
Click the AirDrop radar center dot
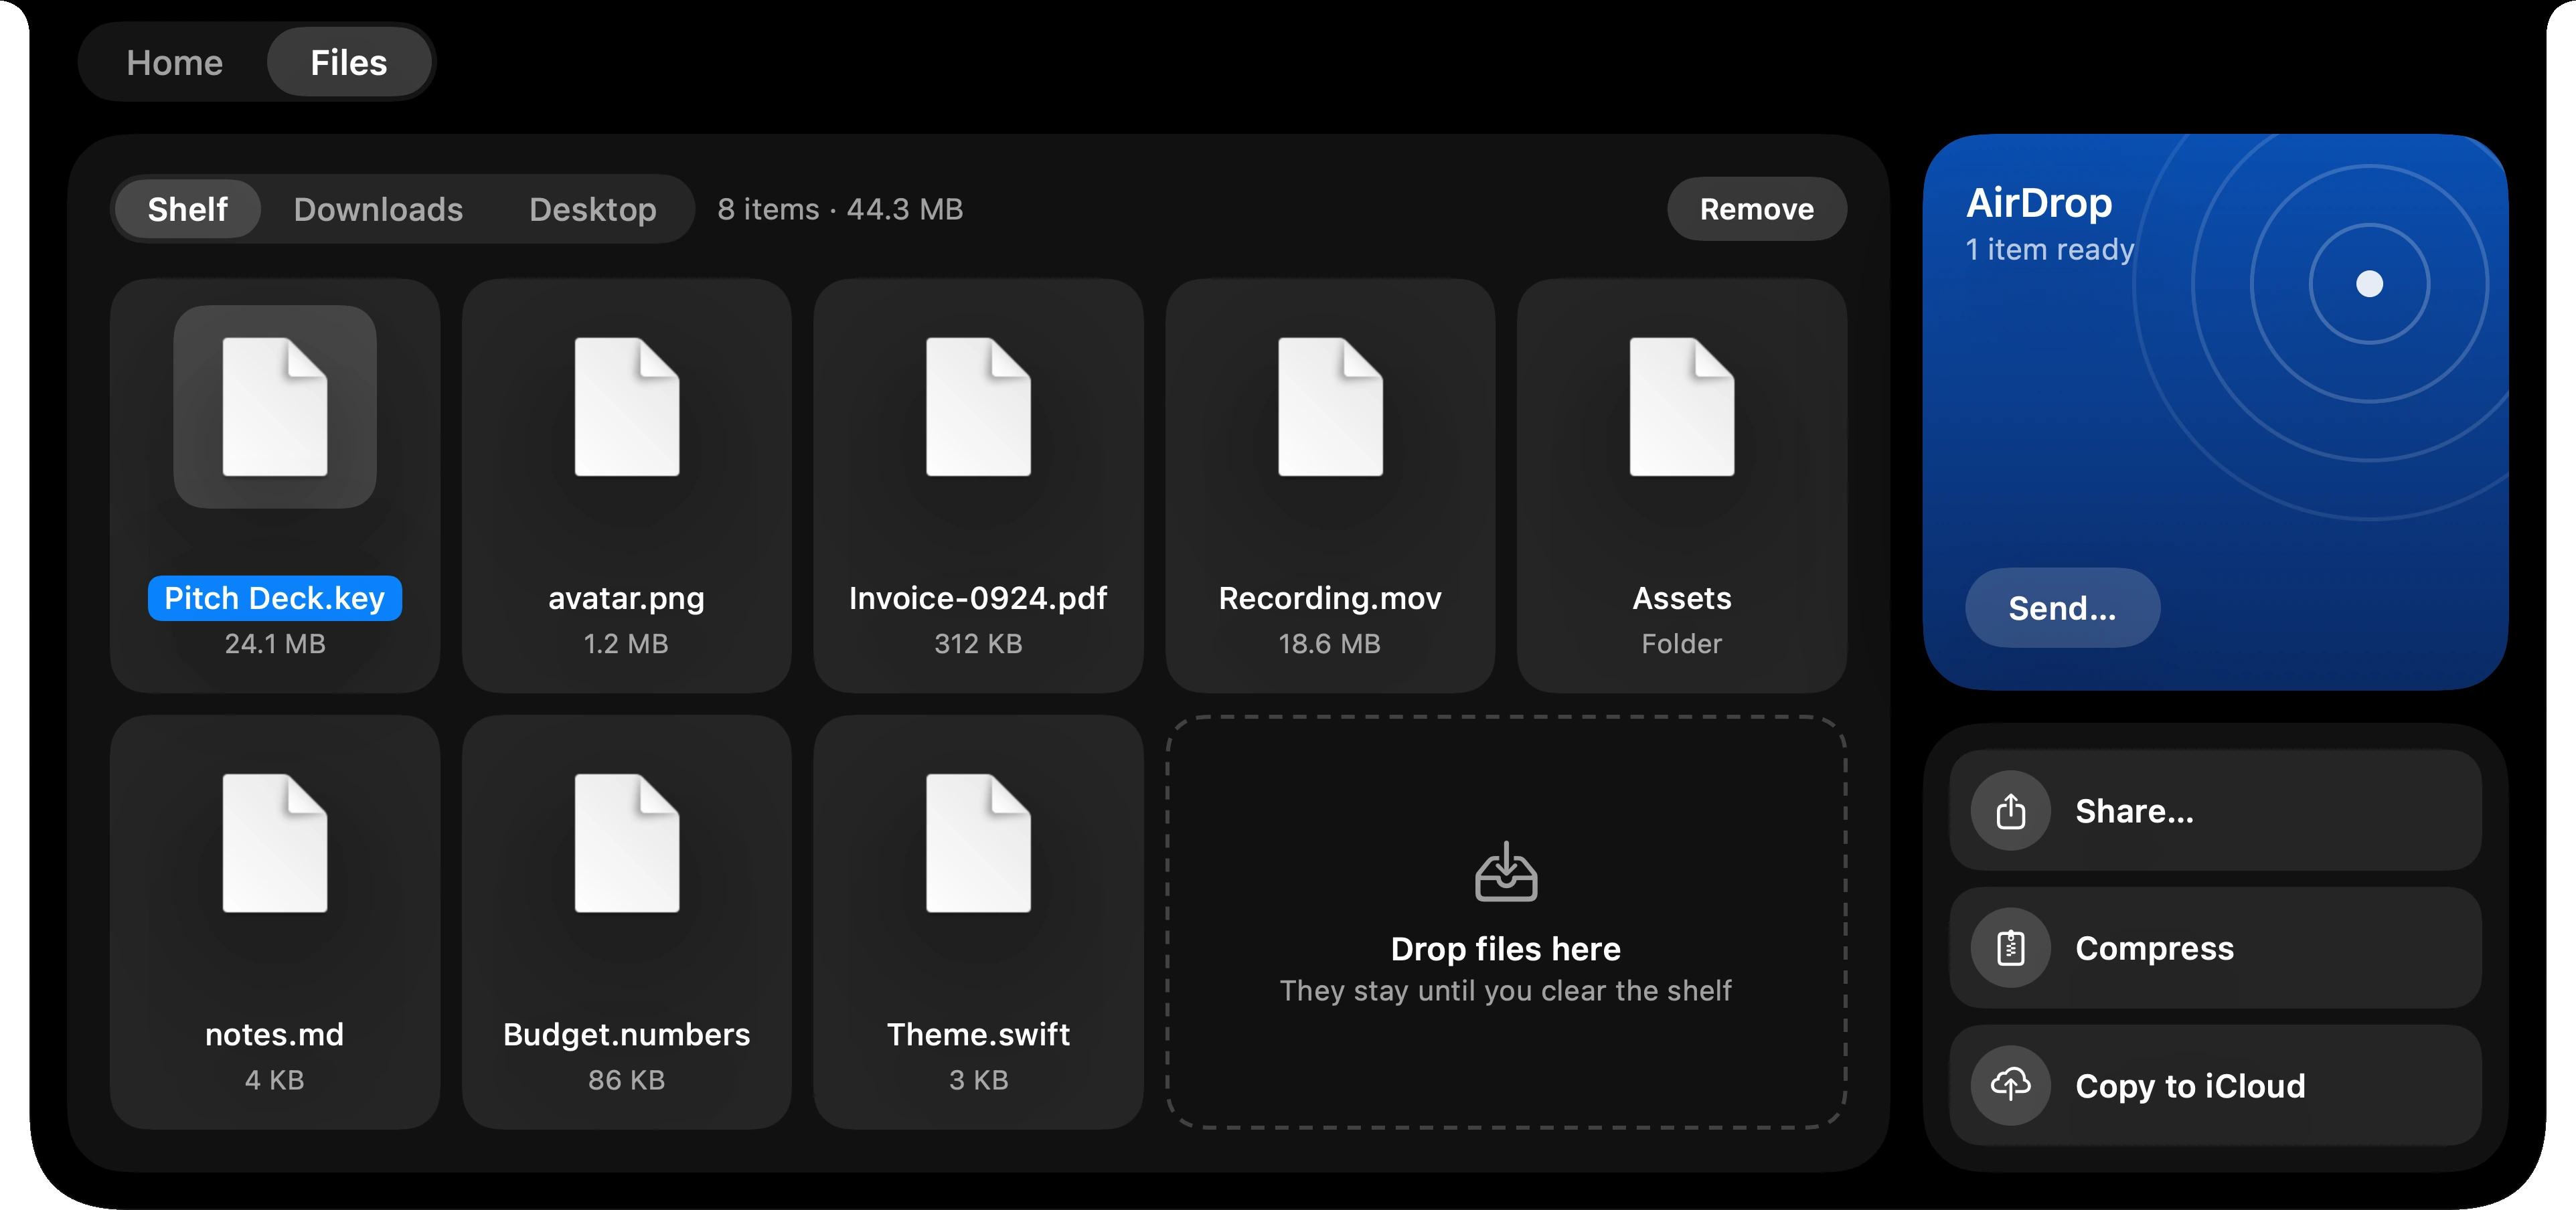pyautogui.click(x=2369, y=284)
